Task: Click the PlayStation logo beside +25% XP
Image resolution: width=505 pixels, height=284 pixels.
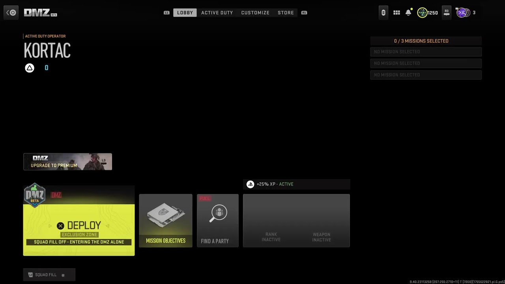Action: pos(250,184)
